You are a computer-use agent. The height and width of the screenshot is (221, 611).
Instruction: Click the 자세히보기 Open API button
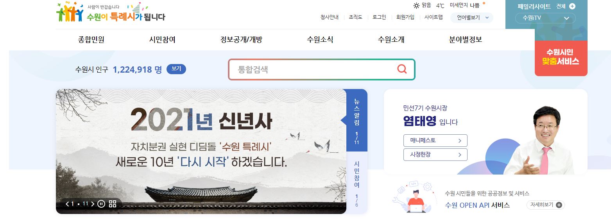point(546,205)
